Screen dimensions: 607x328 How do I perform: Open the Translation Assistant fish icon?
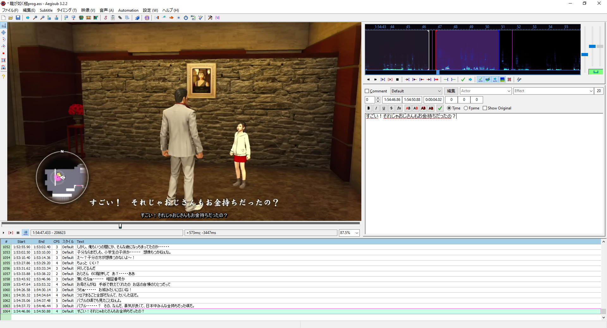click(171, 18)
